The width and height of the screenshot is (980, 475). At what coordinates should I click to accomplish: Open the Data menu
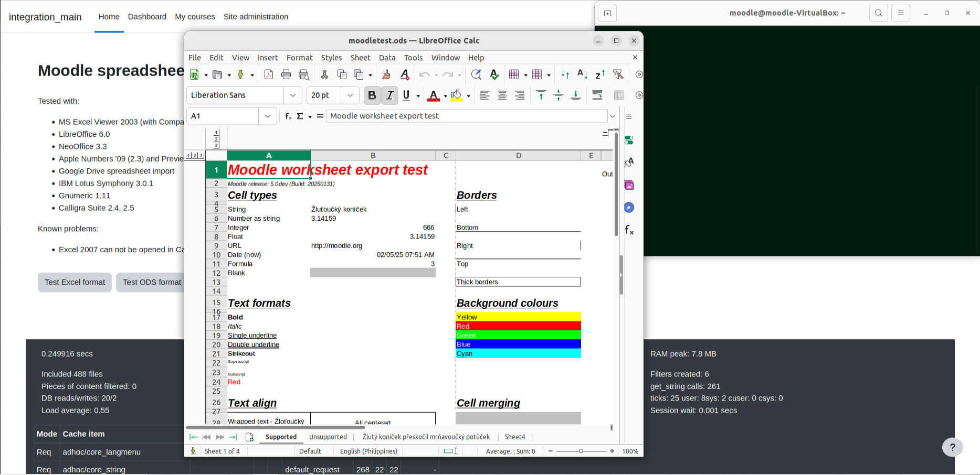387,58
